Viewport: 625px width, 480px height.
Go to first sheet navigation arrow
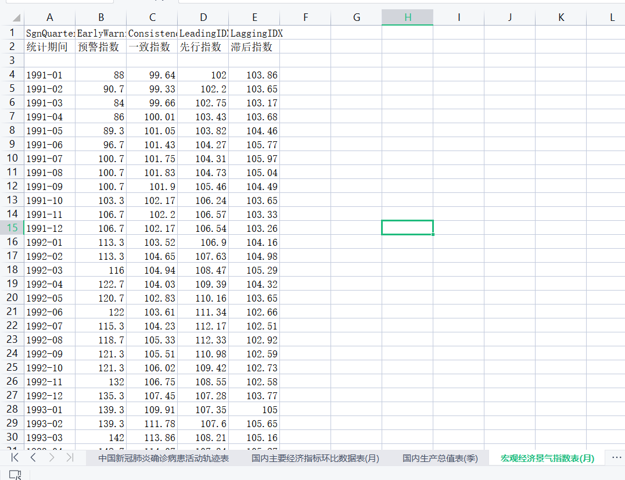15,457
